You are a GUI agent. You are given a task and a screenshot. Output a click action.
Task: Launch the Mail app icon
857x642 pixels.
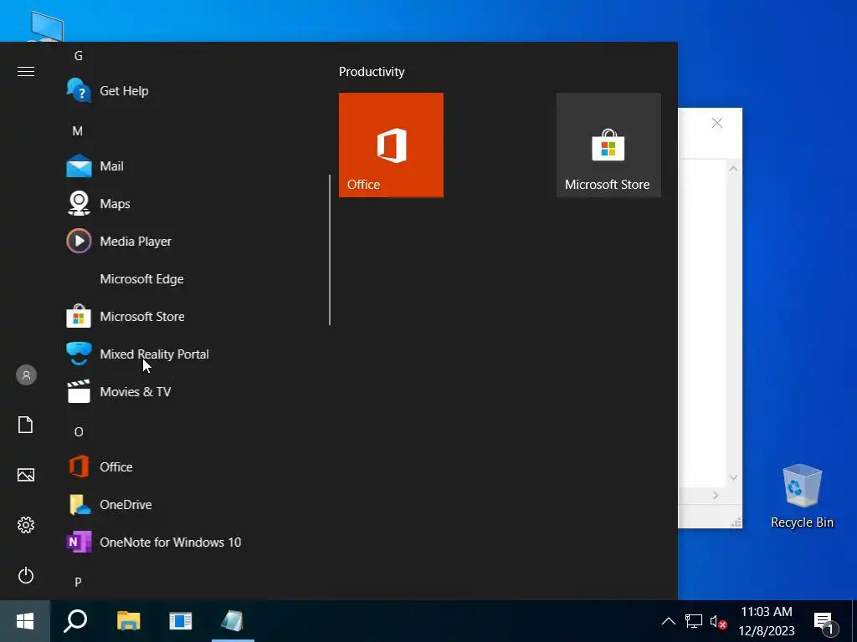[80, 166]
